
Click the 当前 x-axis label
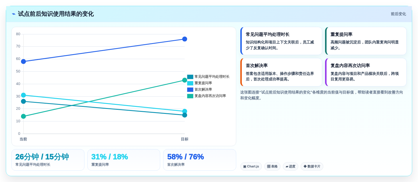tap(23, 139)
